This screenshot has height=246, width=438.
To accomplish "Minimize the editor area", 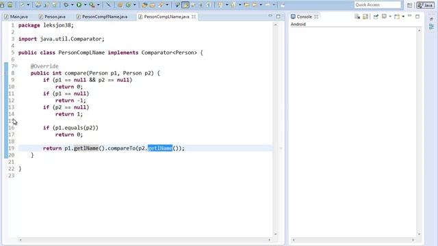I will click(x=270, y=16).
